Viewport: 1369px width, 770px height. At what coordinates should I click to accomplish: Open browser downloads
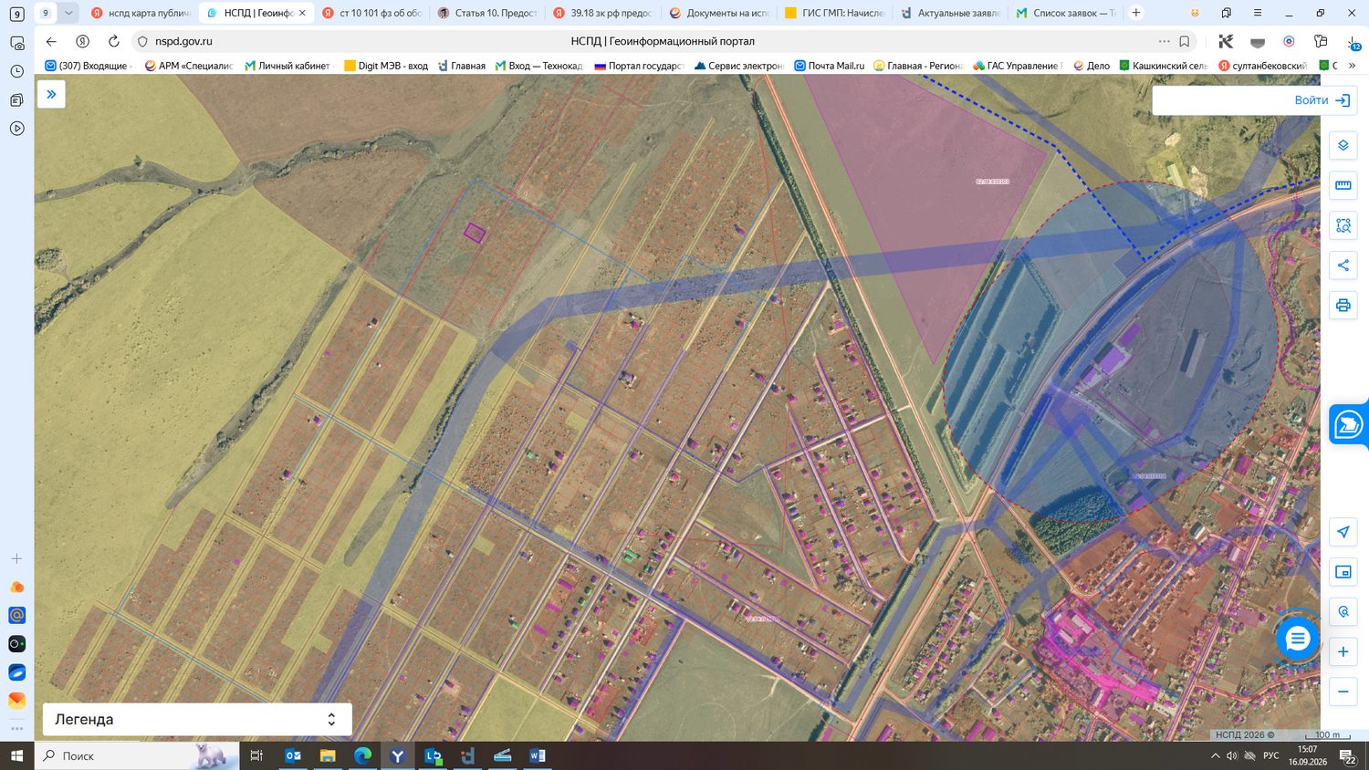point(1352,41)
